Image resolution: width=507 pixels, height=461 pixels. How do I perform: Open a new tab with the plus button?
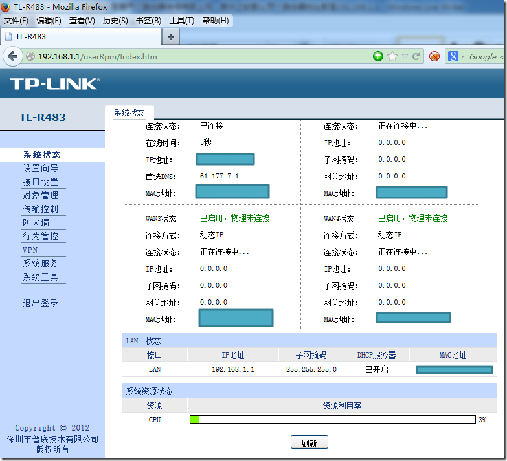(x=171, y=37)
